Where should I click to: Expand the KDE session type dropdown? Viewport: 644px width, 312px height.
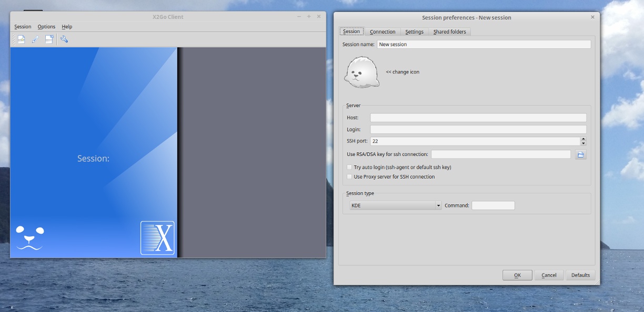pyautogui.click(x=396, y=205)
